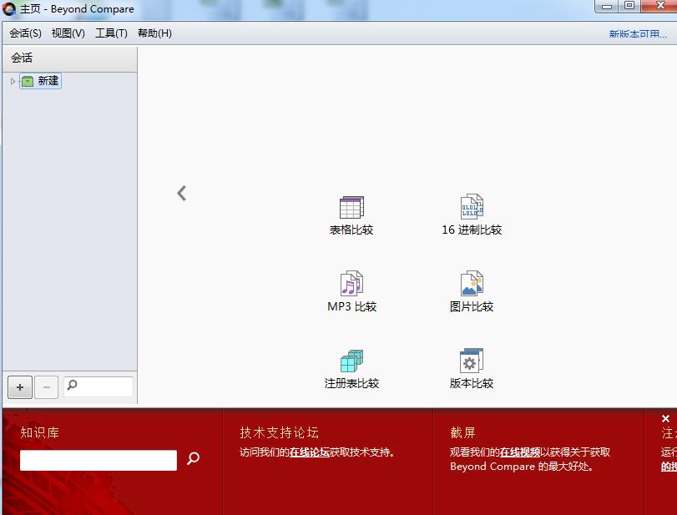Click the 知识库 search input box
This screenshot has width=677, height=515.
pos(99,460)
